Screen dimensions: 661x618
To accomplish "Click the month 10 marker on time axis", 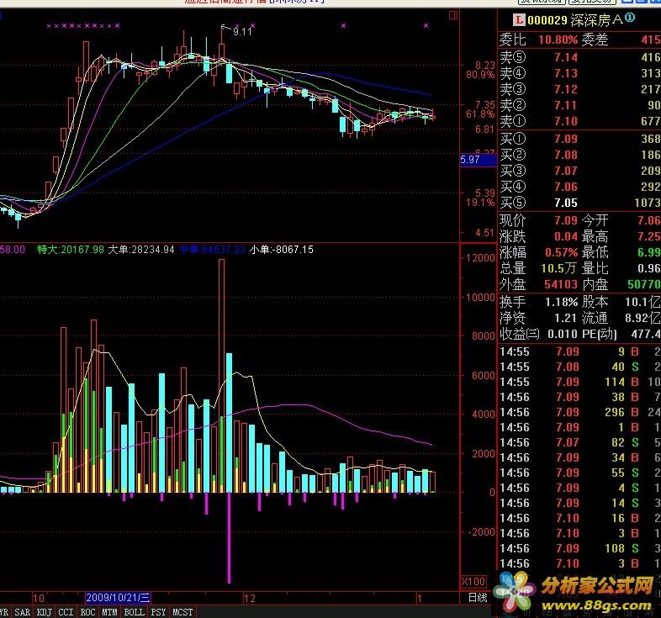I will click(39, 598).
